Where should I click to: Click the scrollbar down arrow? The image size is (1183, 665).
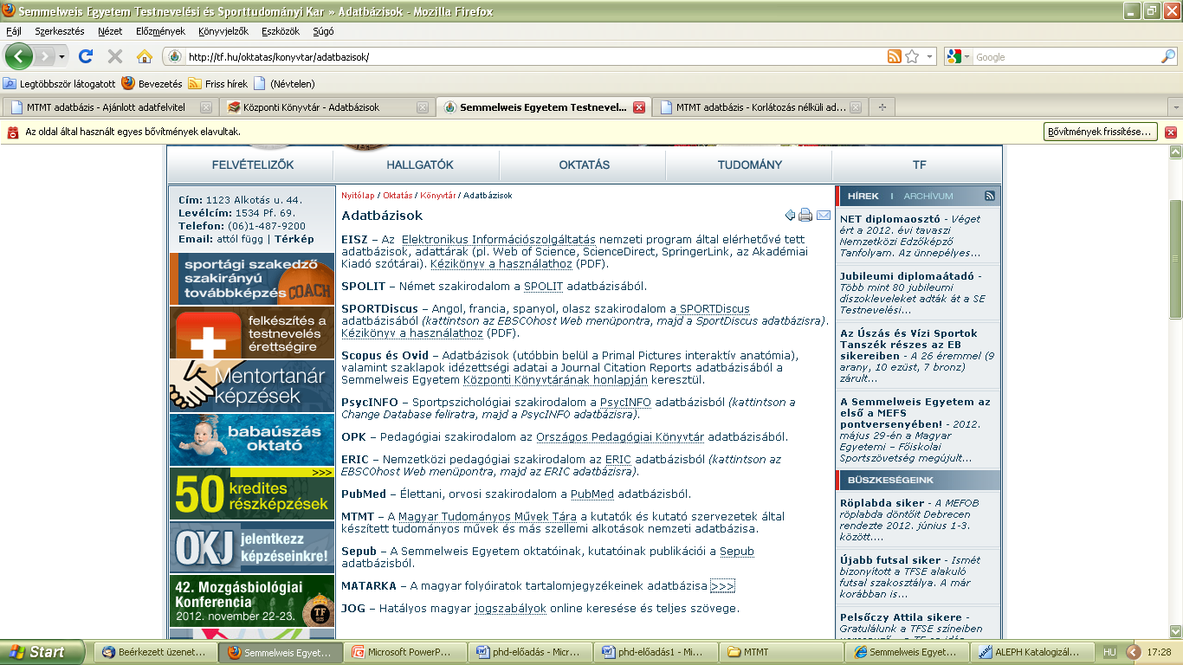click(x=1175, y=630)
